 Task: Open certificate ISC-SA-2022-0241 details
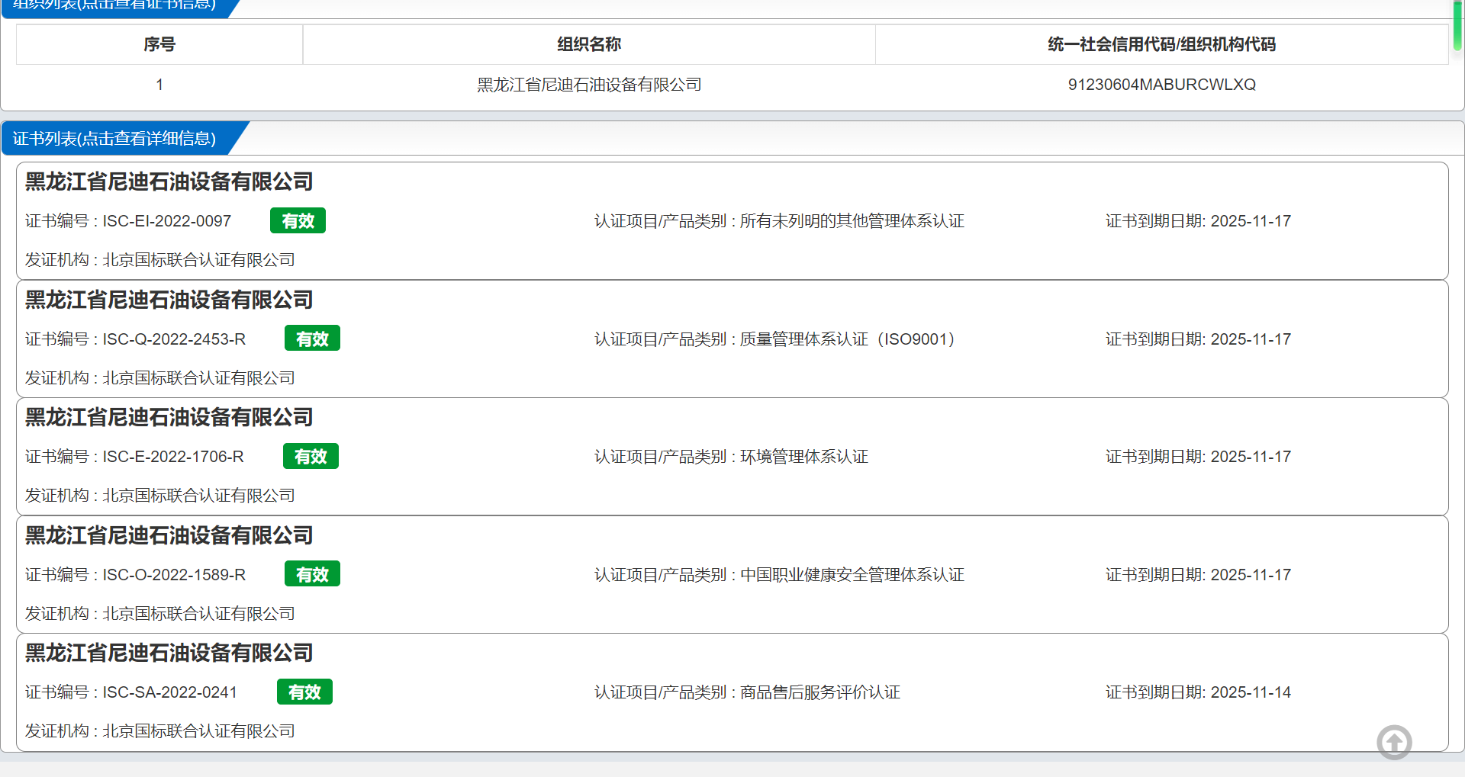(x=732, y=692)
